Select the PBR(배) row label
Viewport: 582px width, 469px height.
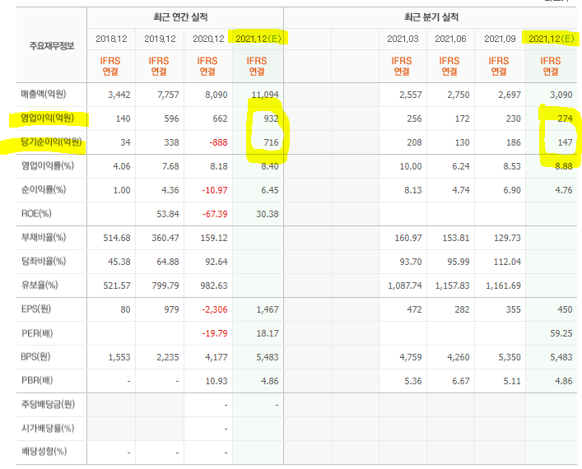[37, 381]
